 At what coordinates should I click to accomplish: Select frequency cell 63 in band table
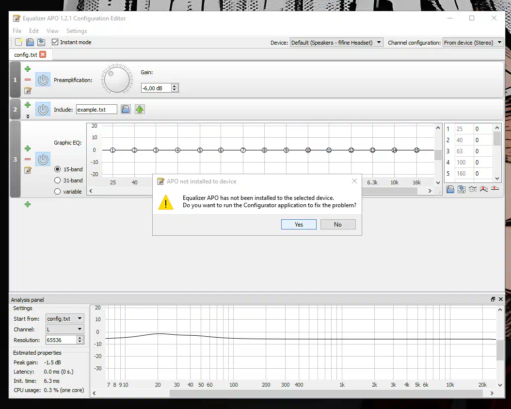pyautogui.click(x=464, y=151)
